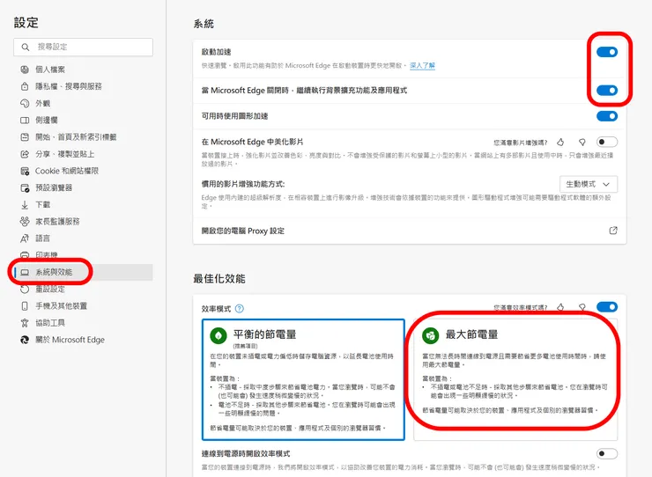Open 側邊欄 sidebar settings
652x477 pixels.
[x=47, y=120]
